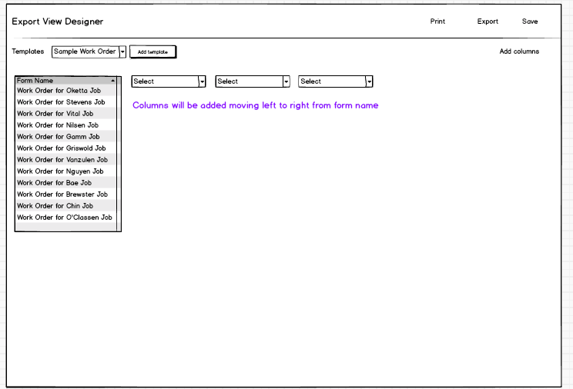Screen dimensions: 573x389
Task: Select Work Order for Oketta Job
Action: 59,91
